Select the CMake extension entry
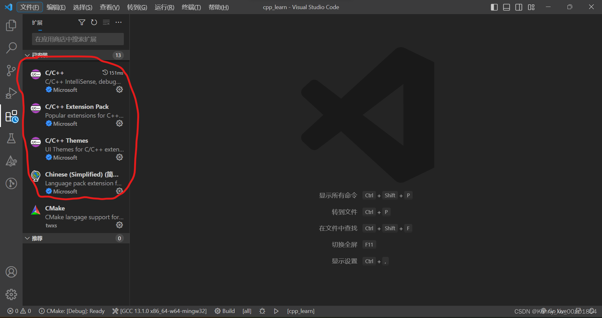This screenshot has height=318, width=602. coord(76,216)
